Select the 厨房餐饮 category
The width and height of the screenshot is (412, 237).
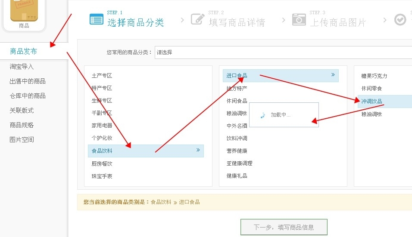click(x=102, y=164)
